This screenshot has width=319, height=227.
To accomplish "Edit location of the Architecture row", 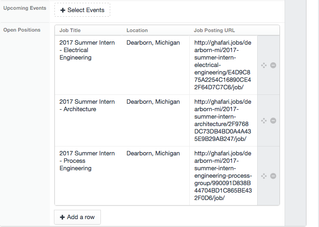I will [x=156, y=120].
